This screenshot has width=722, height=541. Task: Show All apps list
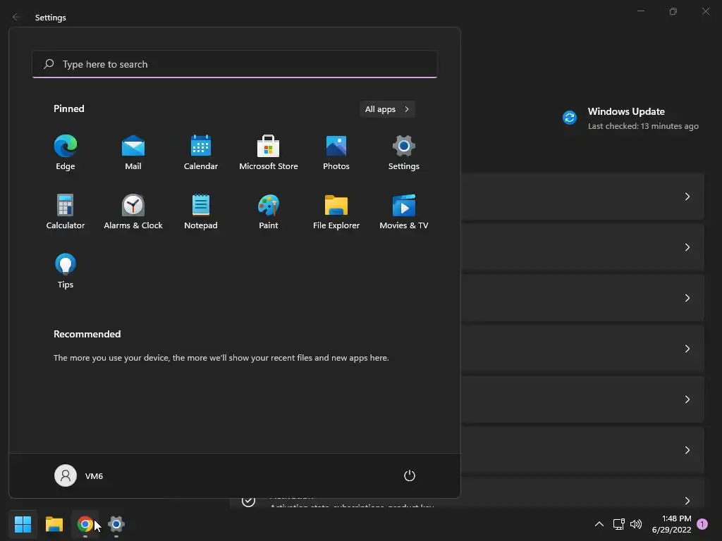click(x=387, y=109)
